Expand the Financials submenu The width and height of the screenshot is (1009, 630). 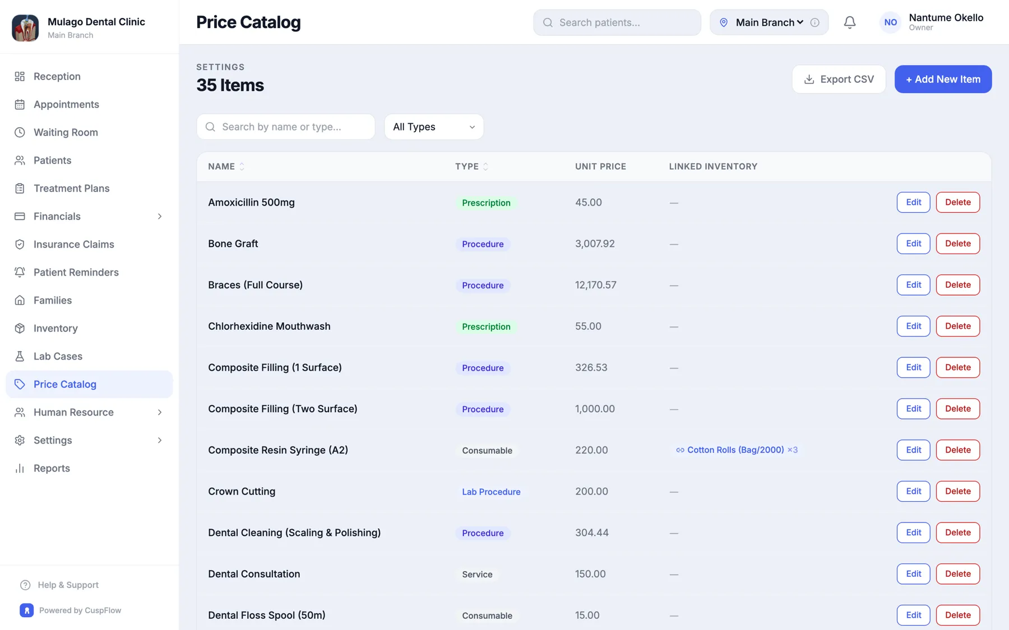click(x=160, y=216)
